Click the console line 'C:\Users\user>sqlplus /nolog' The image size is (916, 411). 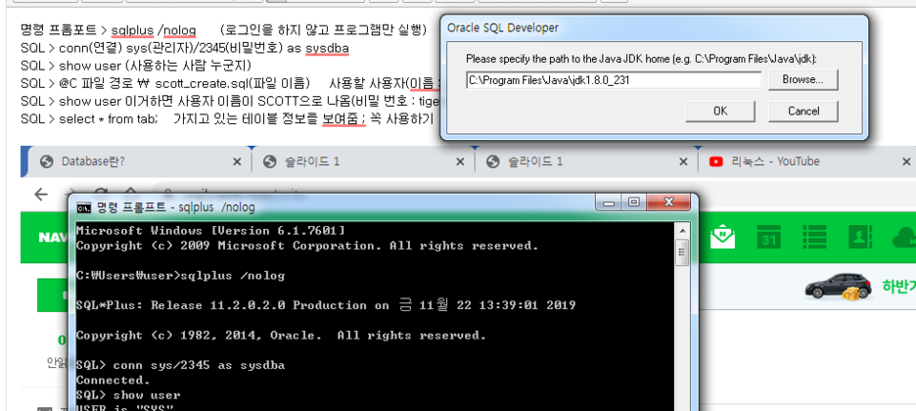pos(180,276)
